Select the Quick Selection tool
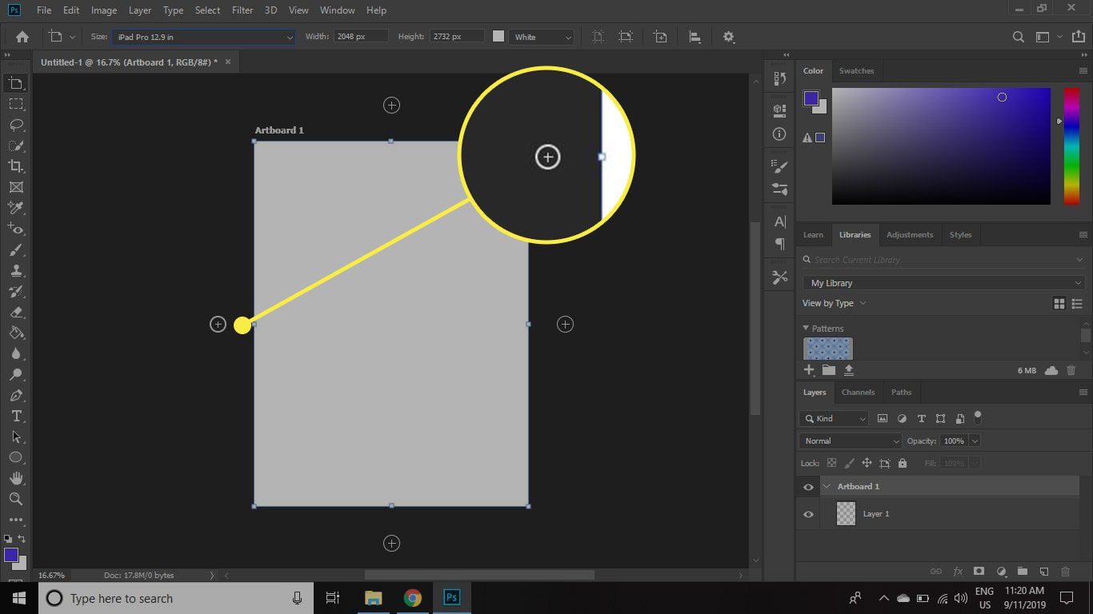The width and height of the screenshot is (1093, 614). [x=15, y=146]
